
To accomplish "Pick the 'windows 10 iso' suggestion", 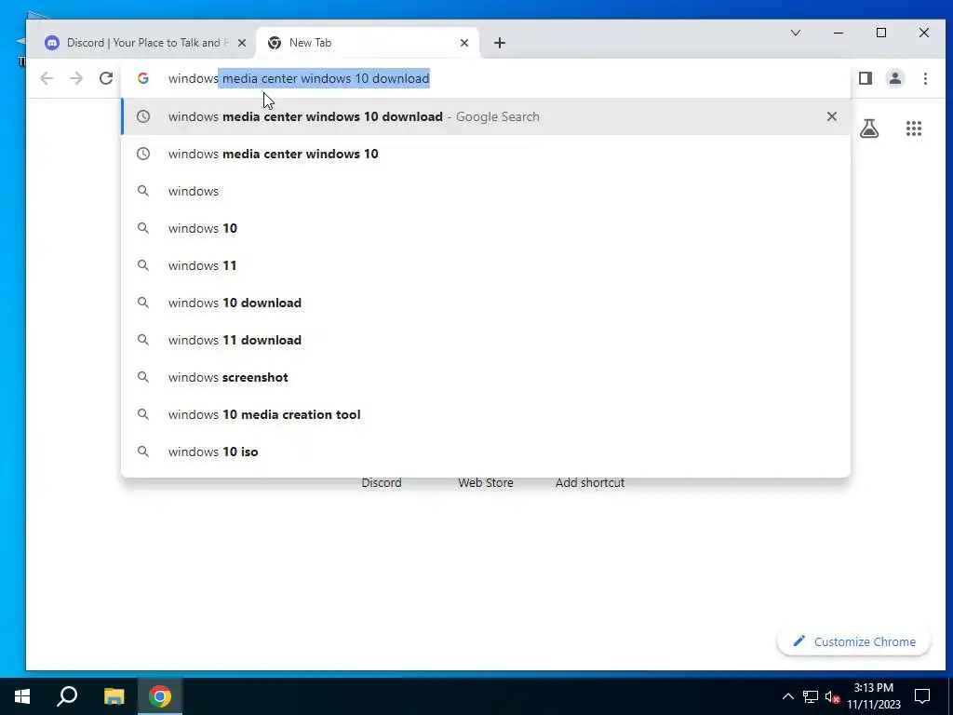I will coord(486,452).
